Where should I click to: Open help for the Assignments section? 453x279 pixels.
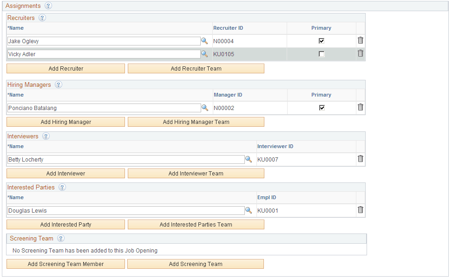(x=48, y=6)
